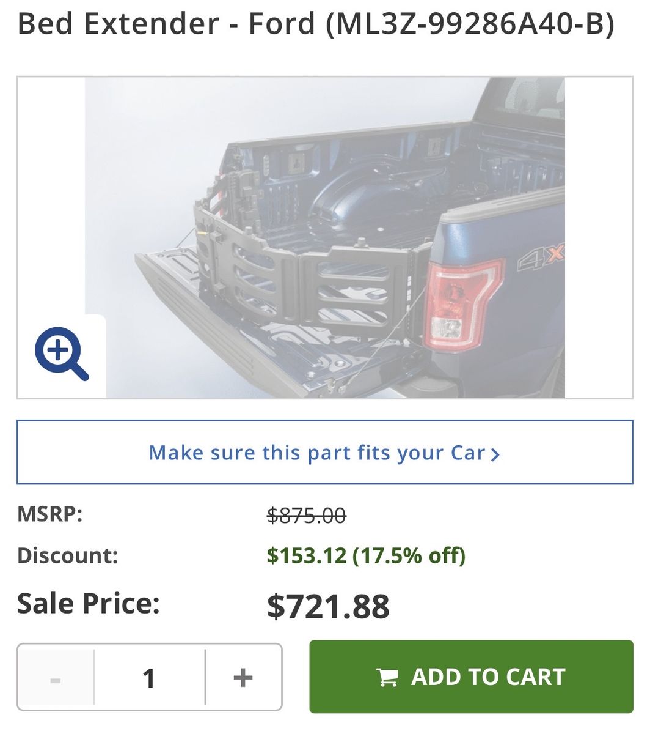
Task: Open the bed extender product photo
Action: (324, 237)
